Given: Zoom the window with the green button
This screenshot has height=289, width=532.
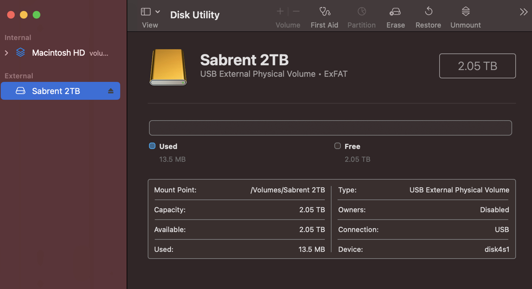Looking at the screenshot, I should tap(37, 15).
